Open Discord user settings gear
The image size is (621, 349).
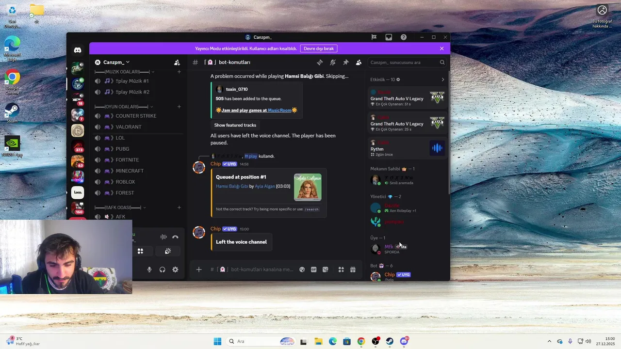pyautogui.click(x=175, y=270)
